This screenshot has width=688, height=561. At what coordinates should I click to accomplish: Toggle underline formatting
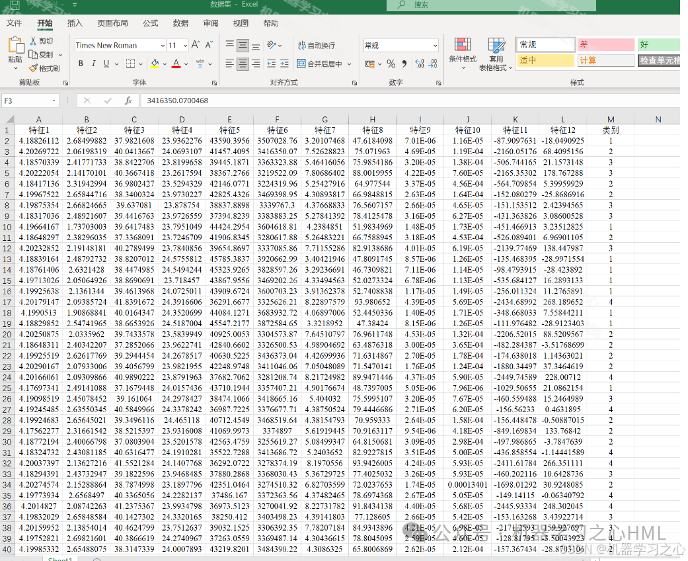[106, 64]
